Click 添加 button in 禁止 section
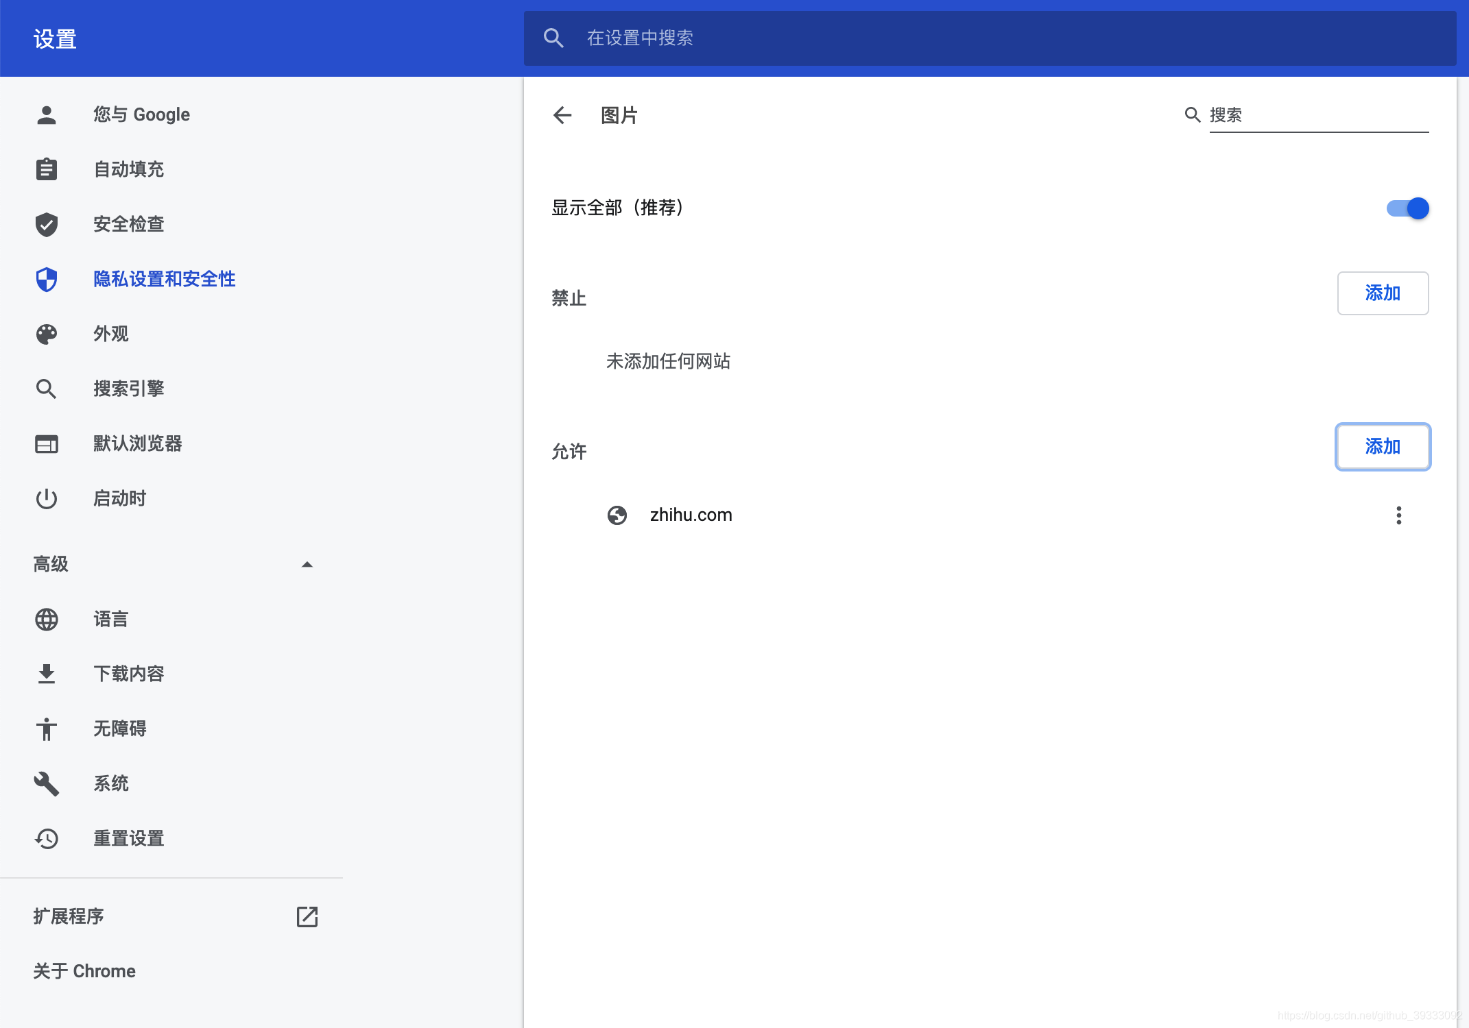Viewport: 1469px width, 1028px height. [x=1383, y=293]
